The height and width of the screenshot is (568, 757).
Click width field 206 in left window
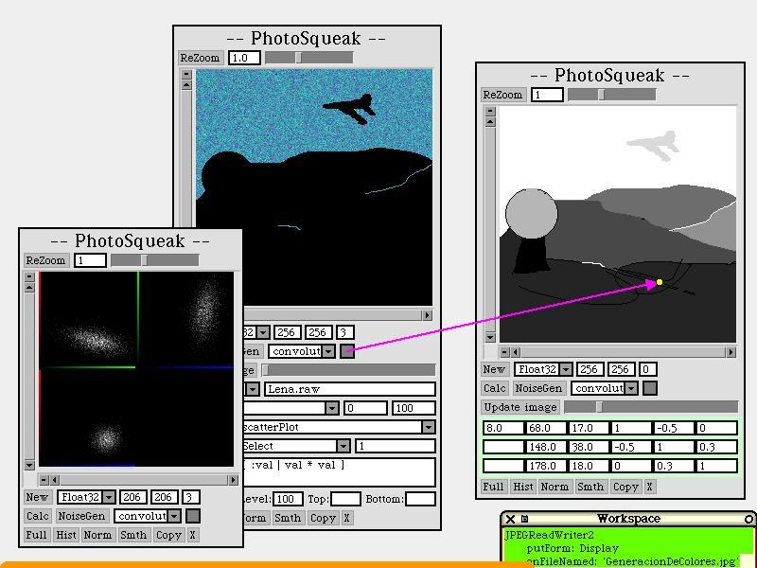click(x=132, y=497)
